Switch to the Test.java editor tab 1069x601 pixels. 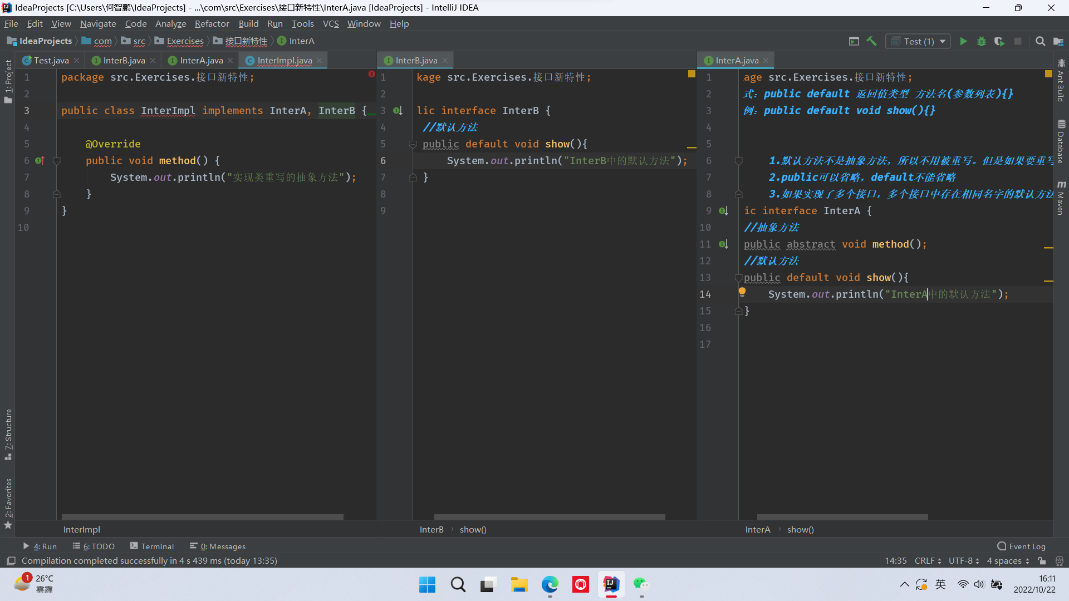(51, 60)
